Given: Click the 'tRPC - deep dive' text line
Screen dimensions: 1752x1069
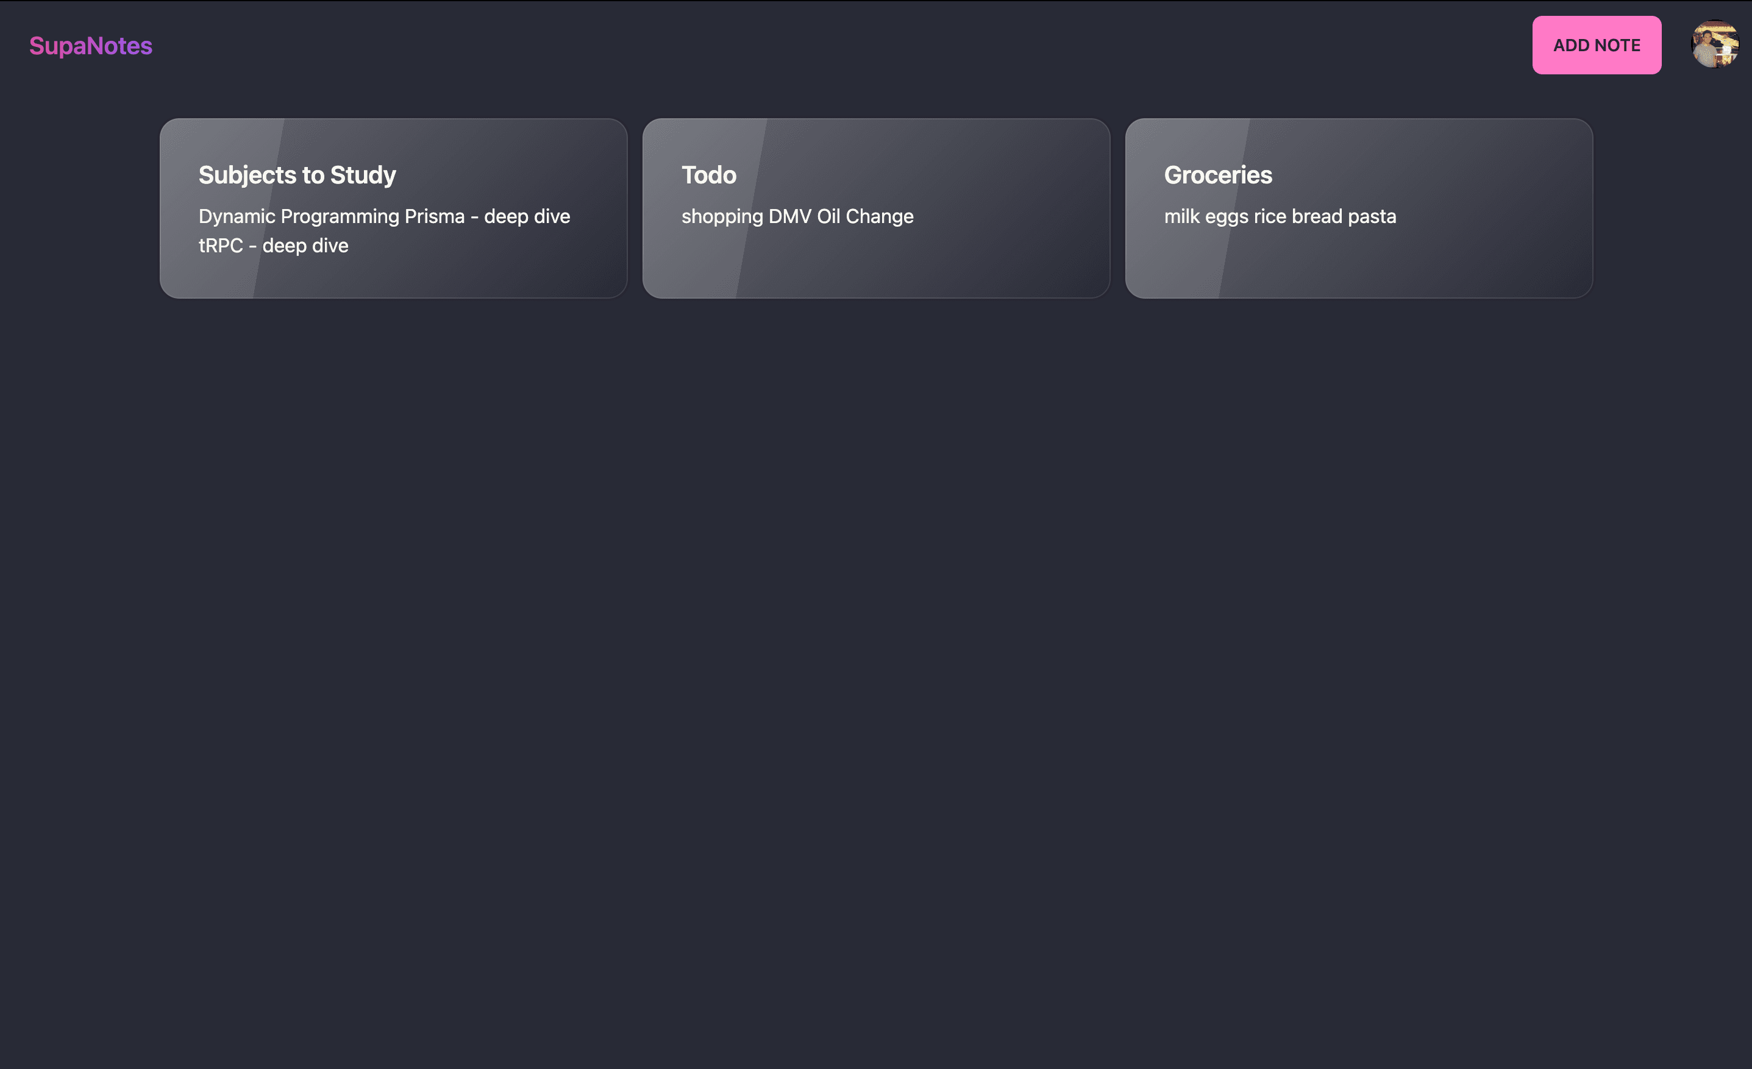Looking at the screenshot, I should [274, 246].
